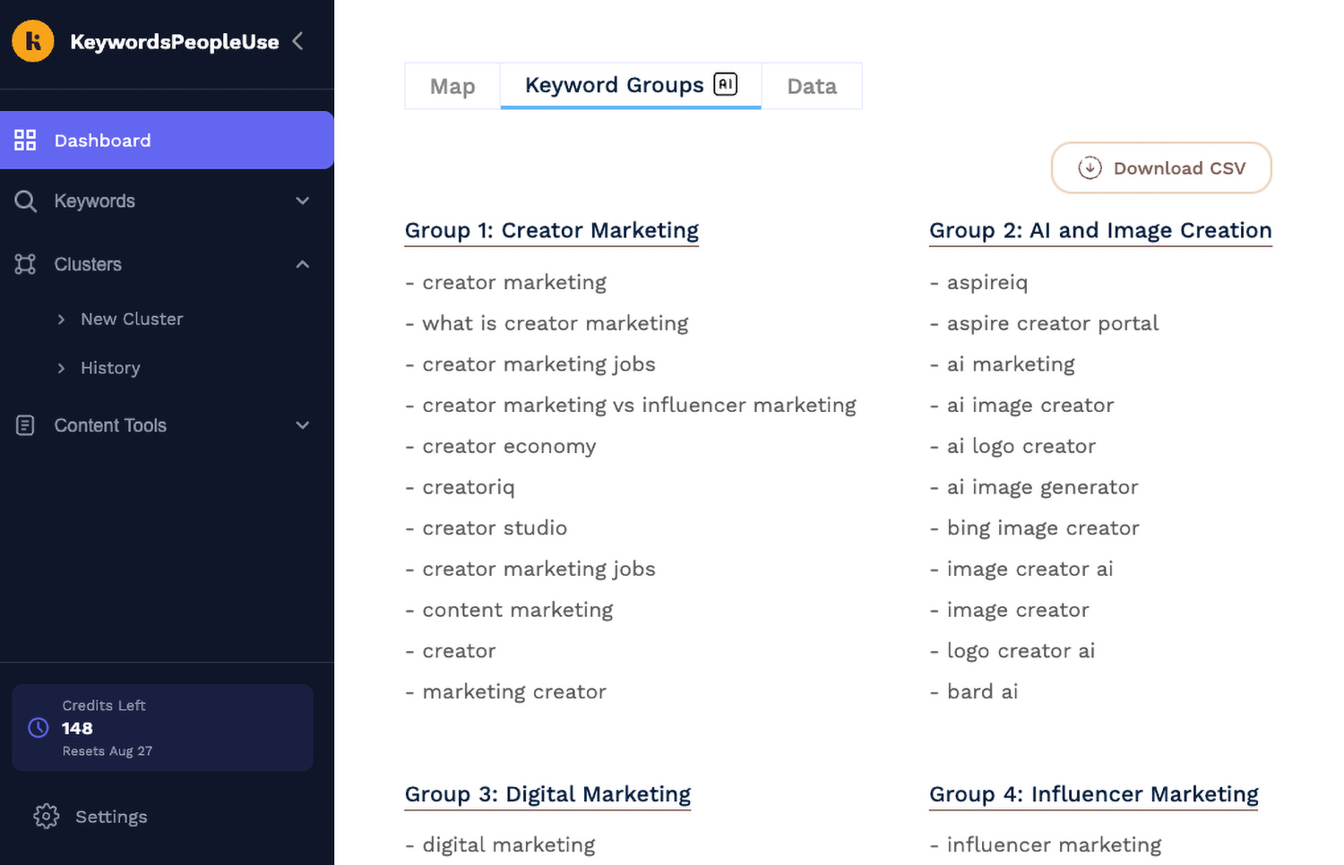
Task: Select the Keyword Groups tab label
Action: [615, 85]
